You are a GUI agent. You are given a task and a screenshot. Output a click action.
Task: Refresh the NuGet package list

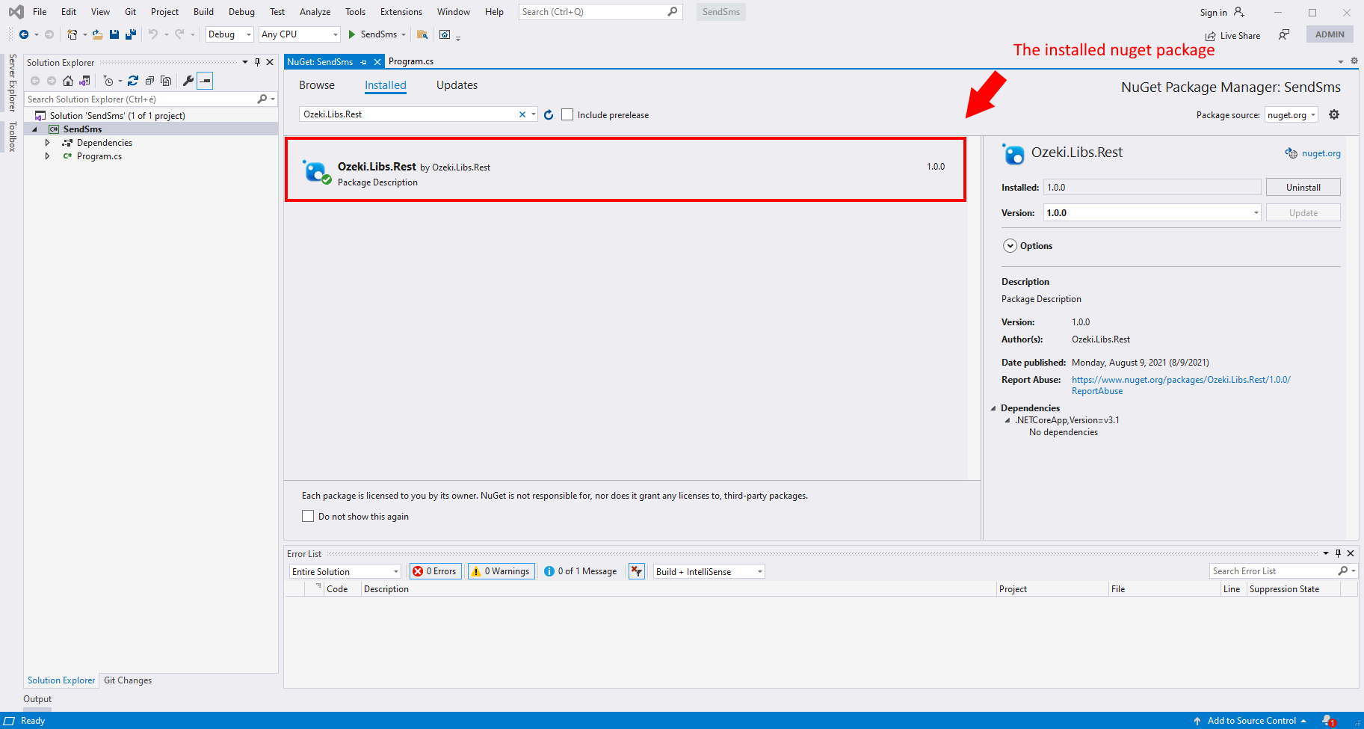click(x=549, y=114)
